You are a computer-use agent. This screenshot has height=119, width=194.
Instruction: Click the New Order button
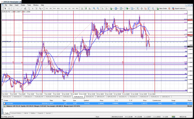162,9
